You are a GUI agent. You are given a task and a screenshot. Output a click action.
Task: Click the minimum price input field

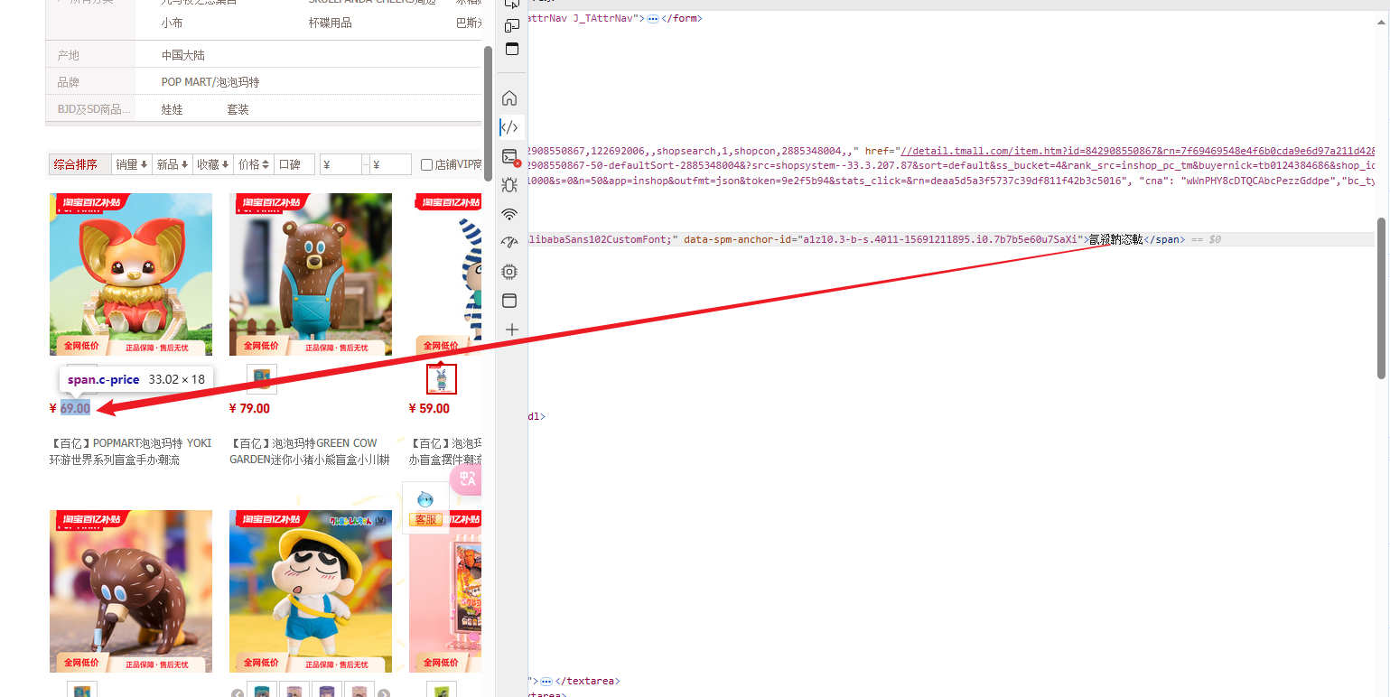(x=341, y=164)
